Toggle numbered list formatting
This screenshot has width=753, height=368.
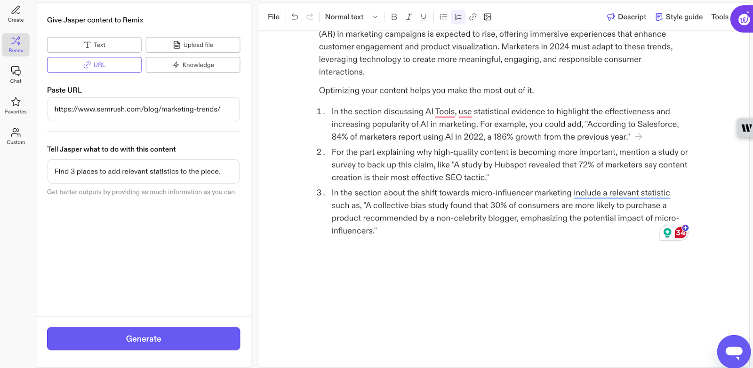tap(458, 17)
